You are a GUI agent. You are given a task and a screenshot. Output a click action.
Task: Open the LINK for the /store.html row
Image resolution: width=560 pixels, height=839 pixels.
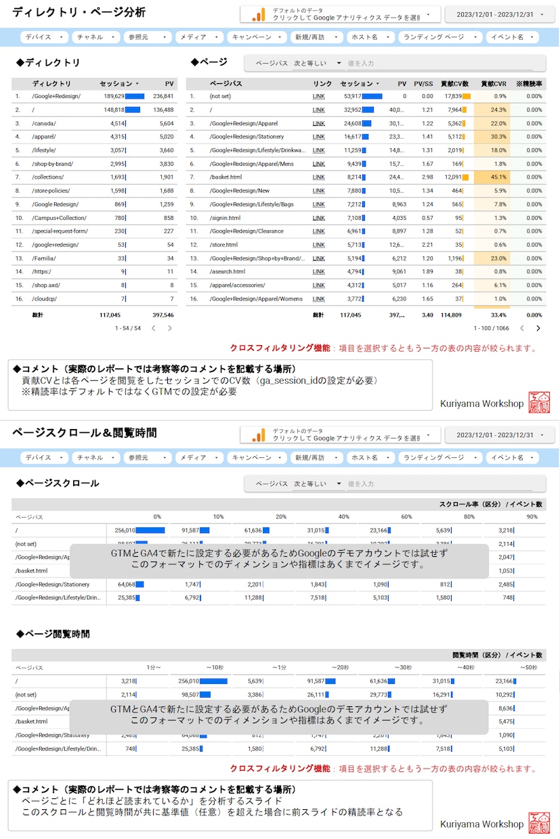(318, 245)
